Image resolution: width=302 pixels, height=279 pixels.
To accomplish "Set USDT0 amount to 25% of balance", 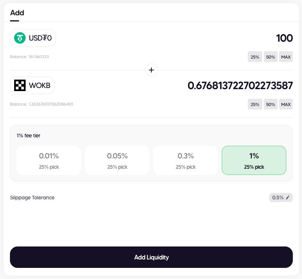I will coord(255,57).
